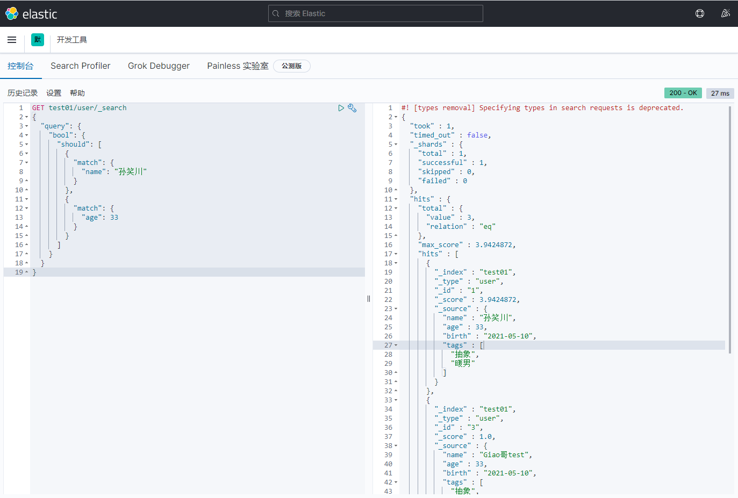
Task: Click the Elastic logo
Action: 31,13
